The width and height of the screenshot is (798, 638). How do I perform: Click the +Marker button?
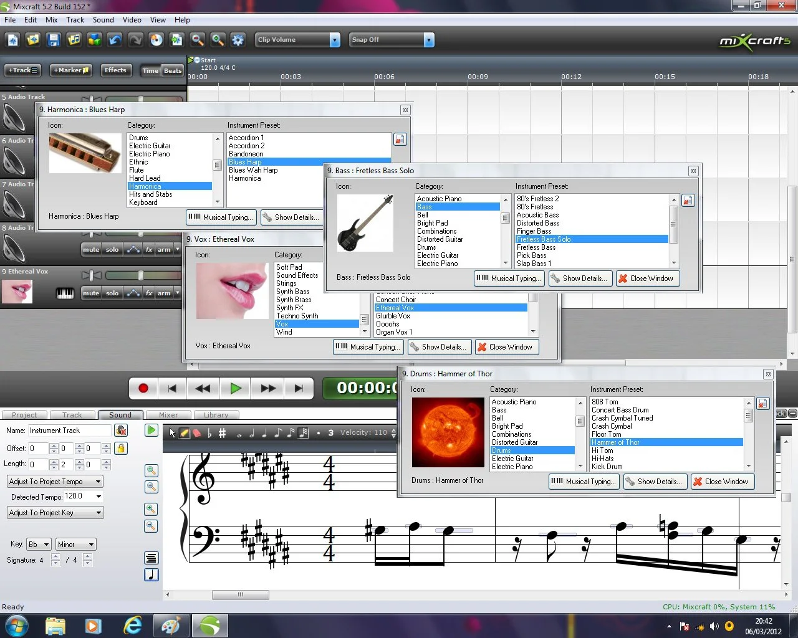point(71,70)
